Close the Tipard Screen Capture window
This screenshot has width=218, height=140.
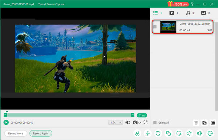[211, 4]
